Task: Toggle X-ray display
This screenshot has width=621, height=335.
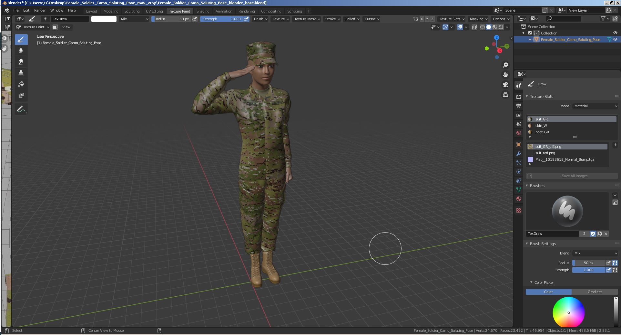Action: tap(474, 27)
